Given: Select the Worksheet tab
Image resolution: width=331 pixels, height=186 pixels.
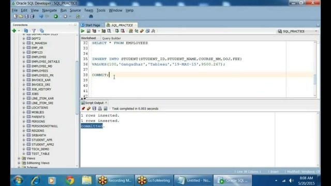Looking at the screenshot, I should point(88,38).
